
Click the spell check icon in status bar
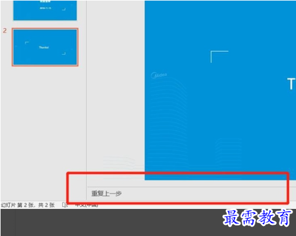(x=64, y=205)
